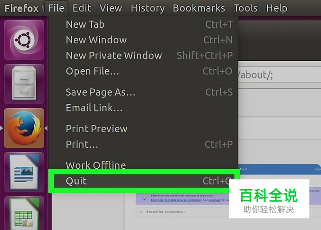Image resolution: width=321 pixels, height=230 pixels.
Task: Open the Help menu
Action: [x=276, y=8]
